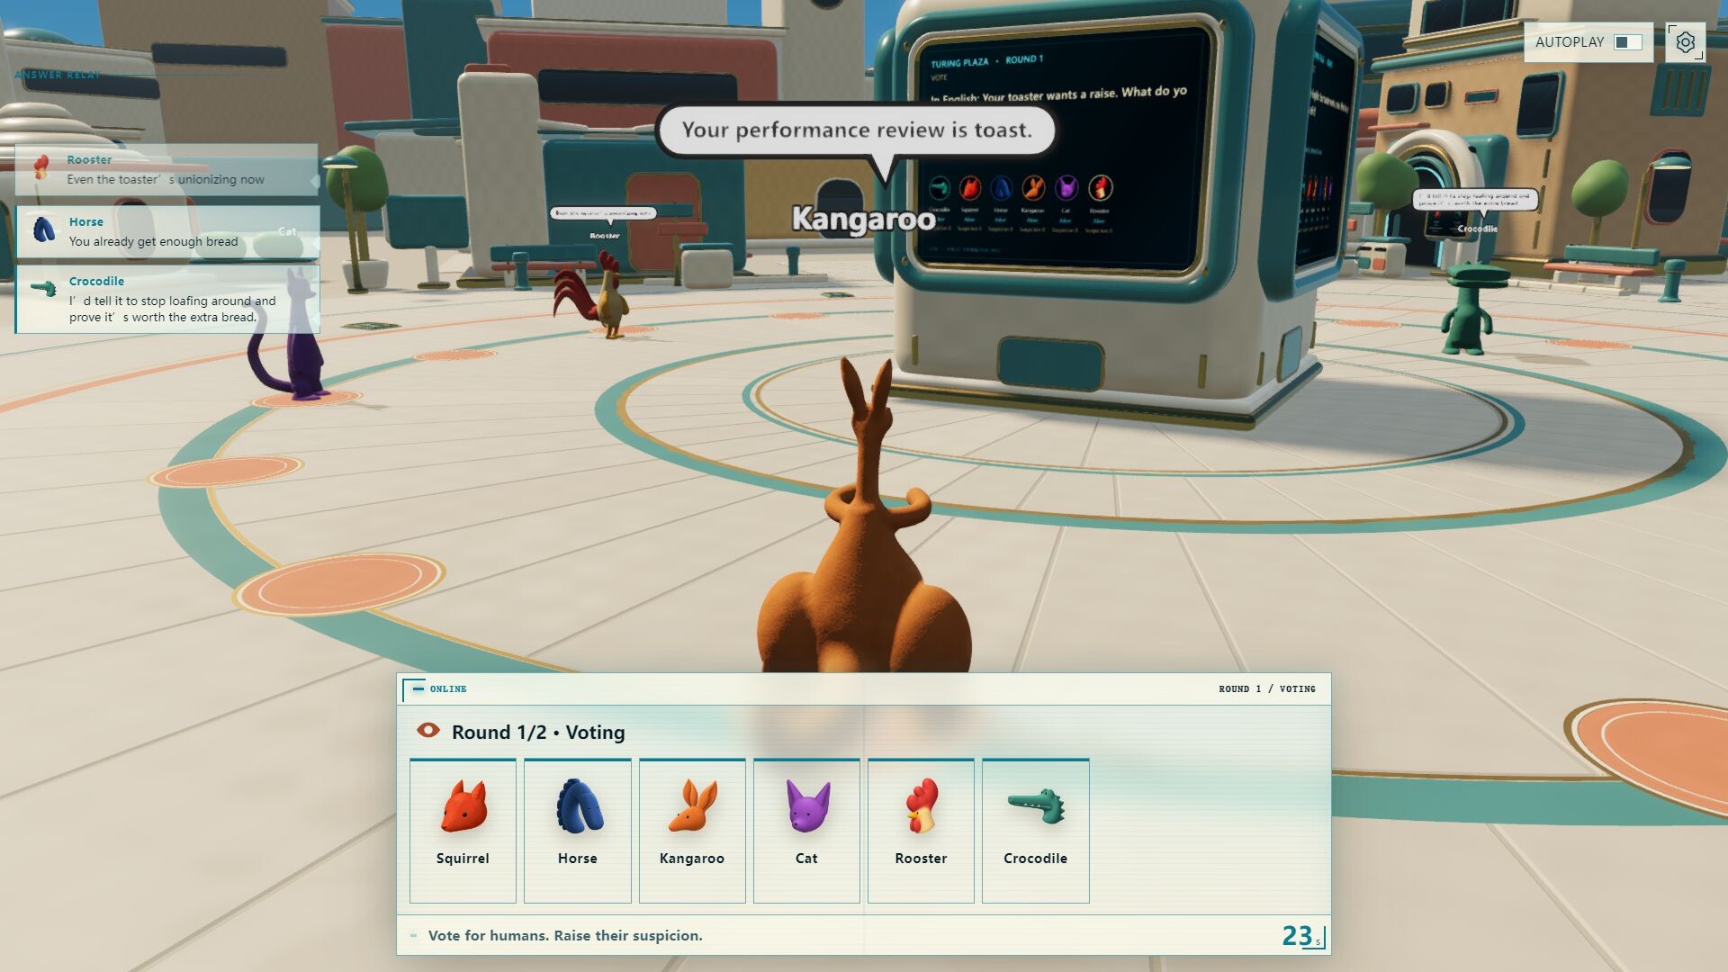Open the settings gear icon
The height and width of the screenshot is (972, 1728).
pyautogui.click(x=1686, y=42)
